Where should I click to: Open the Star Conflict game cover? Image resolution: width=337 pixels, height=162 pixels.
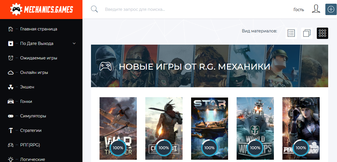point(210,128)
